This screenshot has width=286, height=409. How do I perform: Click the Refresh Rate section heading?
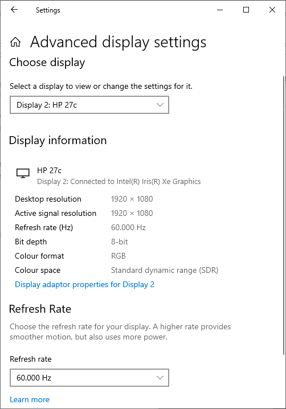click(x=40, y=309)
